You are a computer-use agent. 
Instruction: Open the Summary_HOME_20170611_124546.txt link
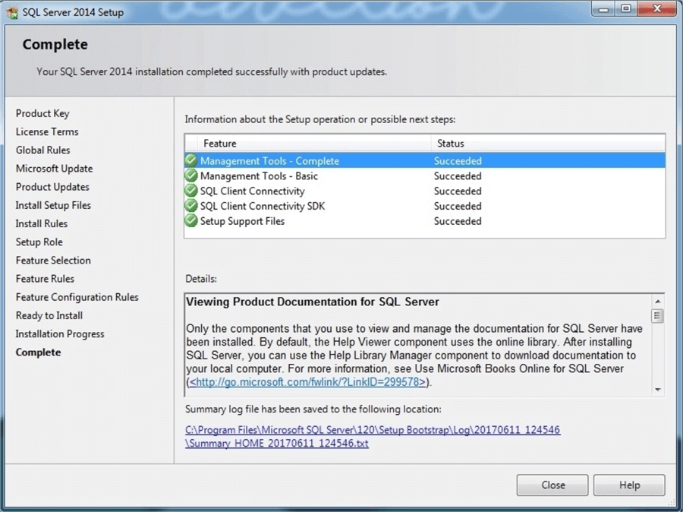276,444
